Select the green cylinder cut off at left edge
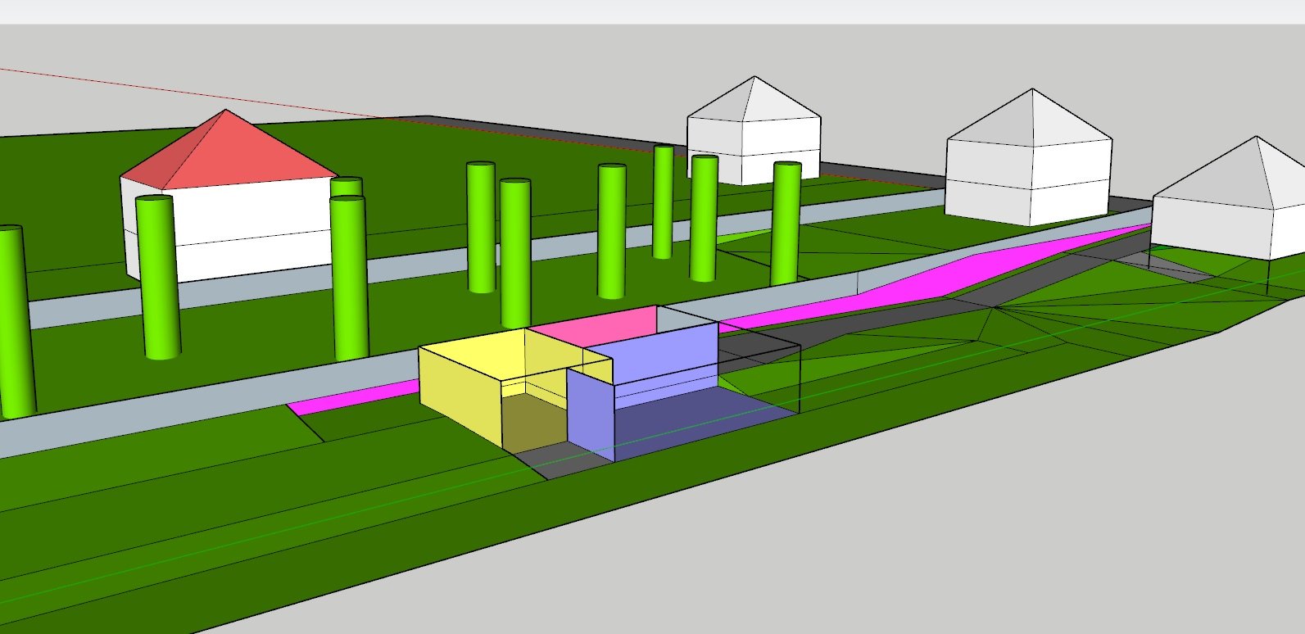This screenshot has width=1305, height=634. 14,321
